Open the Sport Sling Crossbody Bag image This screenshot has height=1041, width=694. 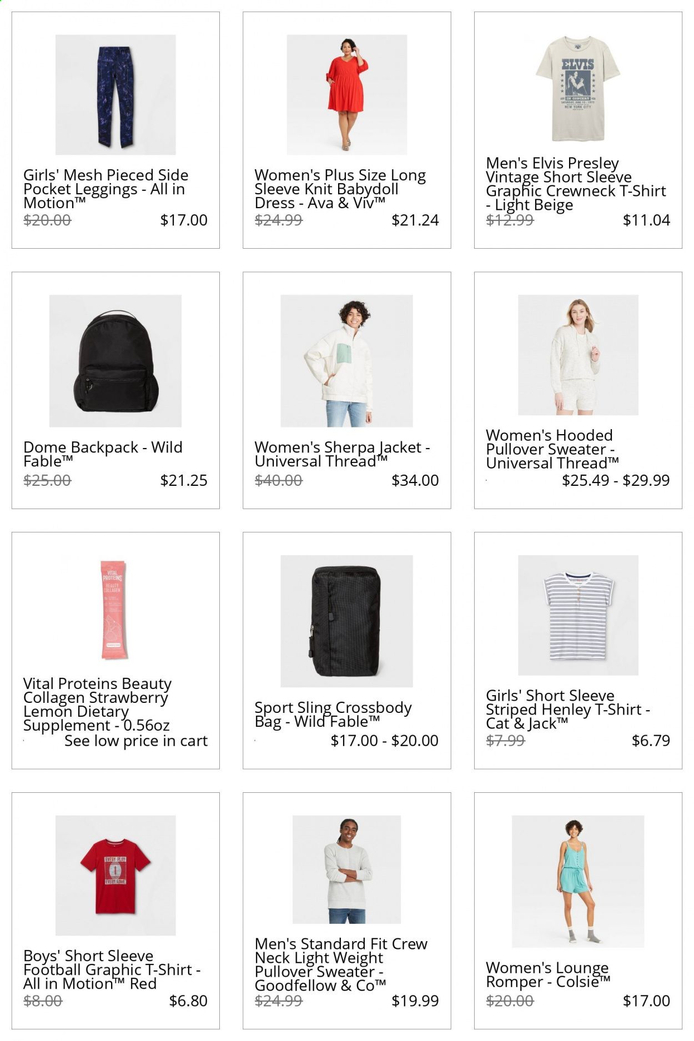pos(347,621)
